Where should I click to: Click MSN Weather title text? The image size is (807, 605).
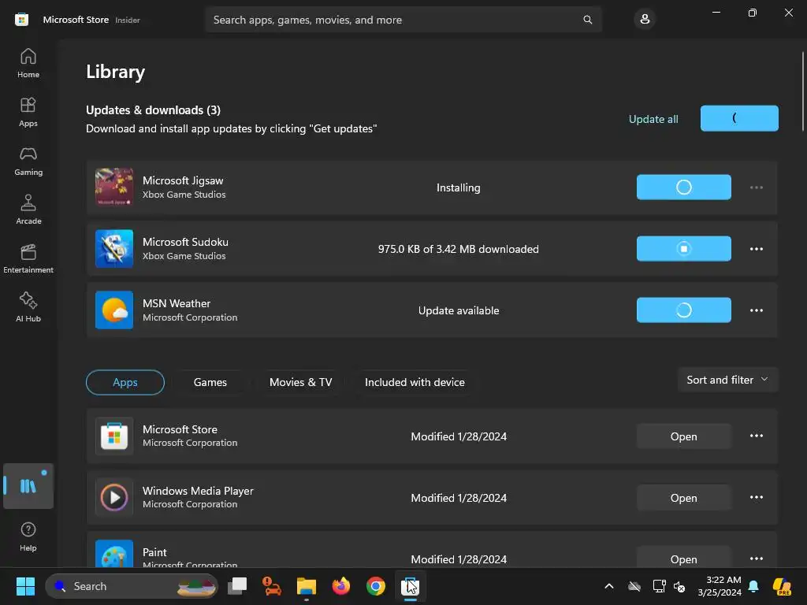(x=177, y=303)
